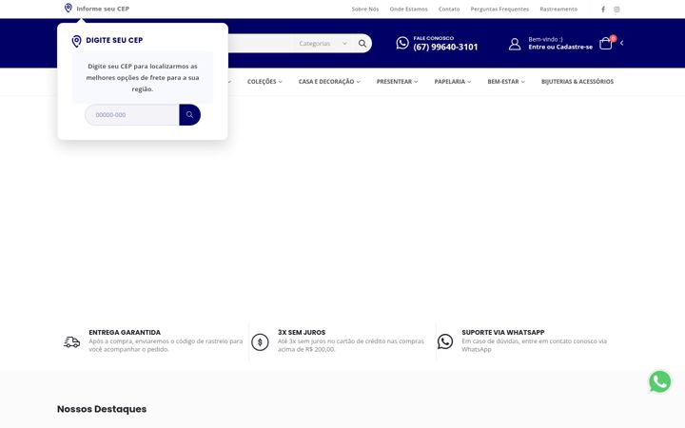Click the dollar coin icon
The height and width of the screenshot is (428, 685).
260,342
